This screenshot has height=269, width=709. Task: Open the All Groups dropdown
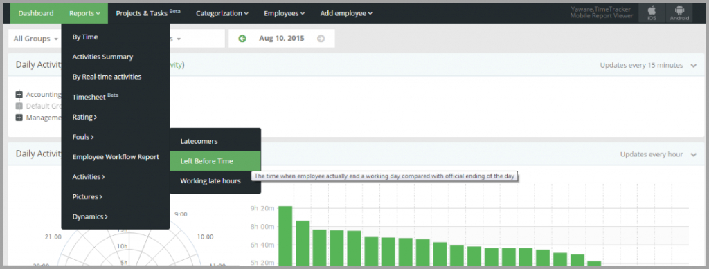point(35,39)
